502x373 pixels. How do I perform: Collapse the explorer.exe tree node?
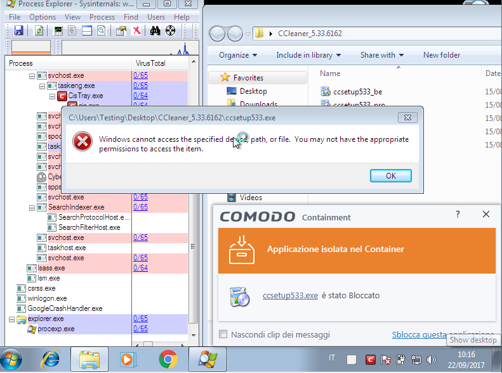[11, 319]
